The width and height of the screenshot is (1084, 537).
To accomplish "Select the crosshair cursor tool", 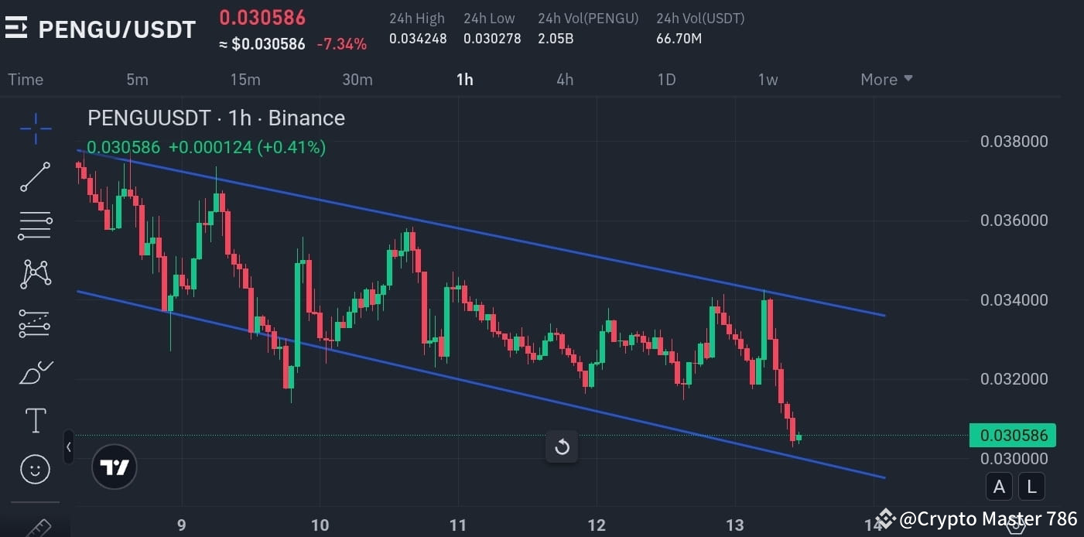I will coord(35,129).
